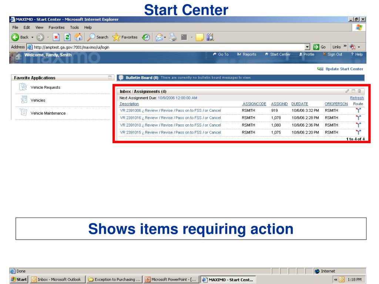Delete the Inbox / Assignments portlet trash icon
The height and width of the screenshot is (284, 379).
pyautogui.click(x=359, y=91)
